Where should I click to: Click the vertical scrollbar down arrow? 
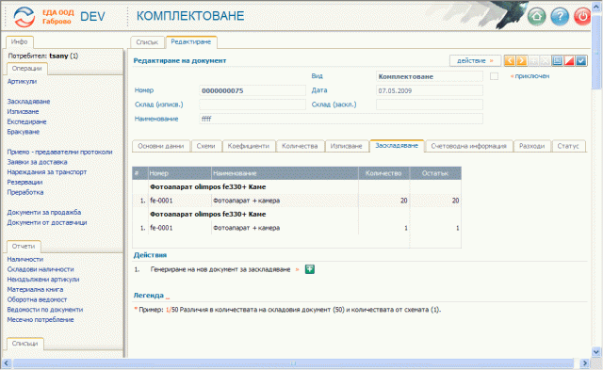point(596,351)
